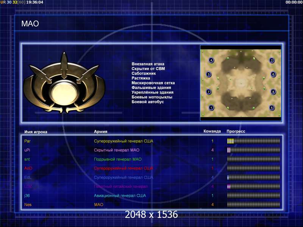The width and height of the screenshot is (303, 227).
Task: Click 'Пехотный китайский генерал' army text
Action: click(121, 186)
